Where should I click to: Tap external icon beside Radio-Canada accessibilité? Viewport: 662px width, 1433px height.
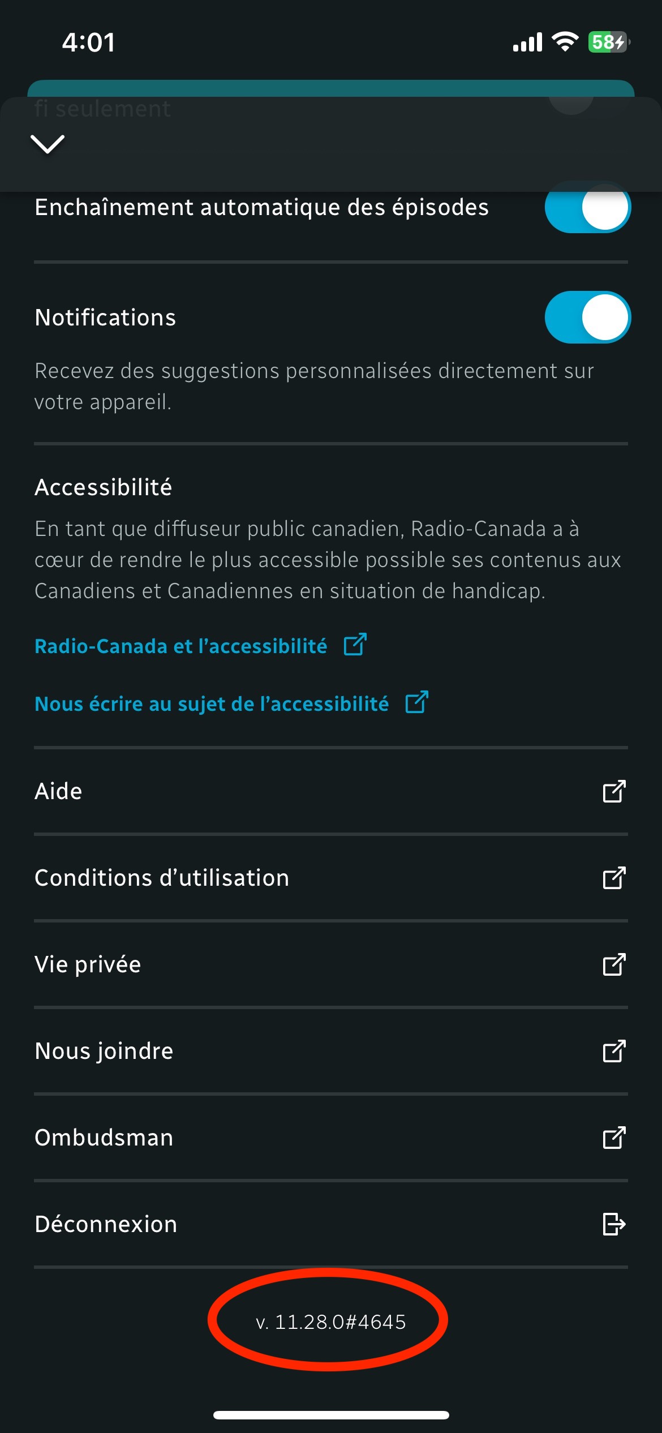pyautogui.click(x=355, y=645)
